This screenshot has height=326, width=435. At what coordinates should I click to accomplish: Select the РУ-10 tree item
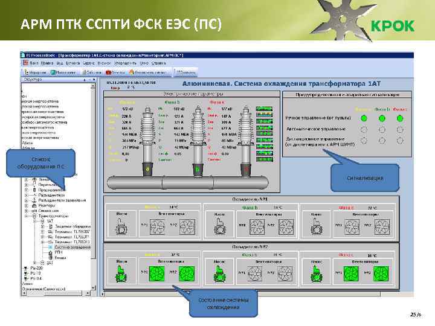[36, 273]
